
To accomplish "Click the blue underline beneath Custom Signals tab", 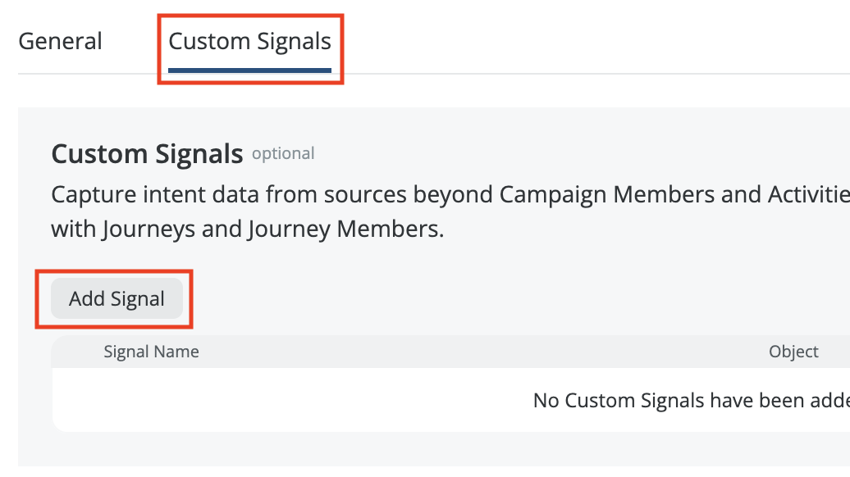I will tap(249, 70).
